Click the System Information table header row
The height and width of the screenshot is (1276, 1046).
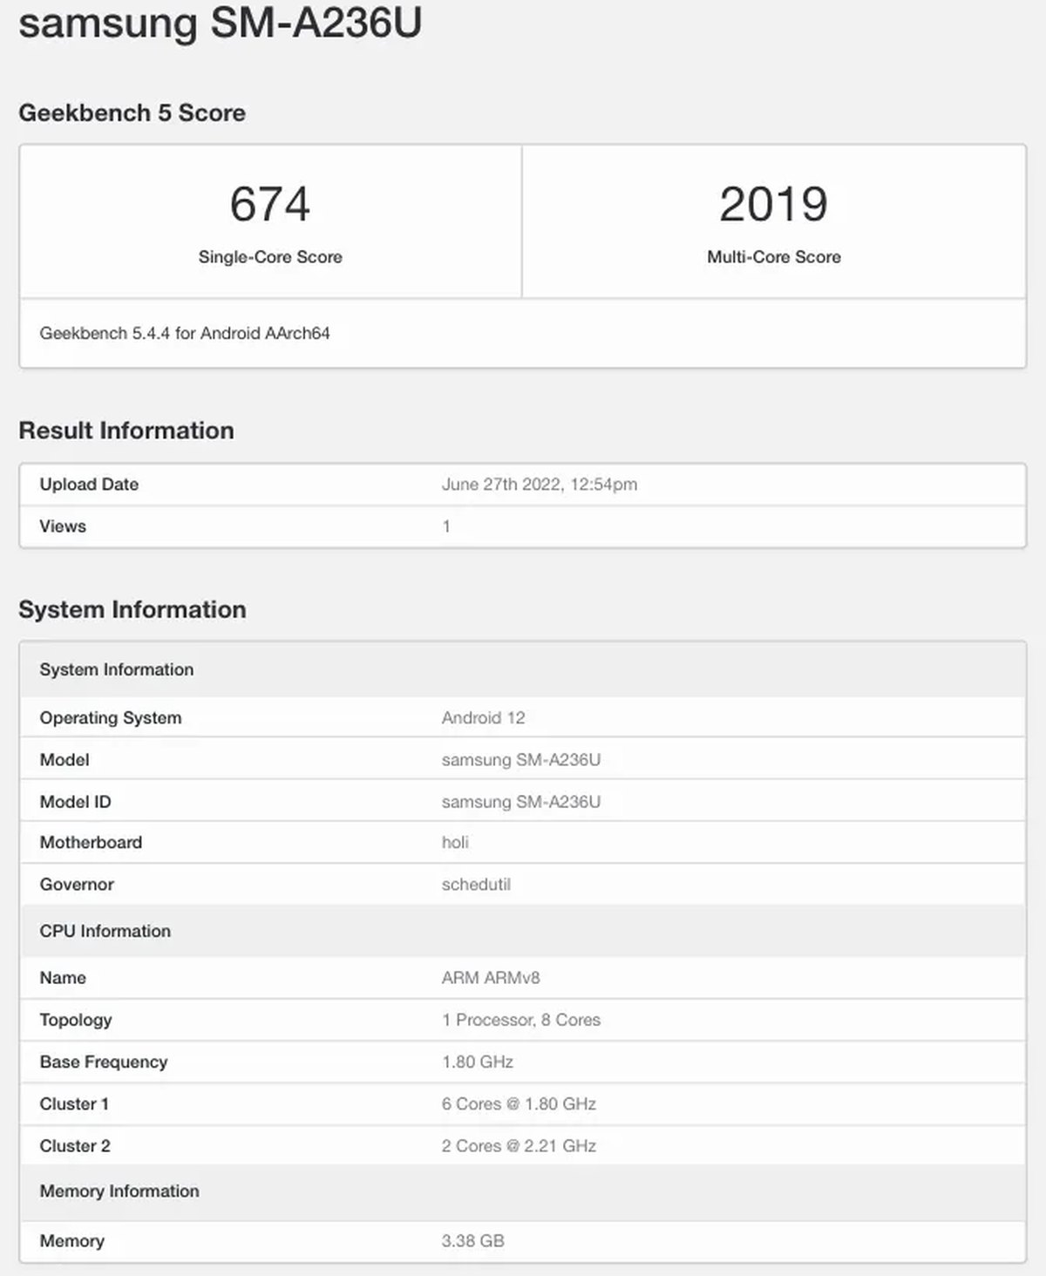[x=523, y=669]
